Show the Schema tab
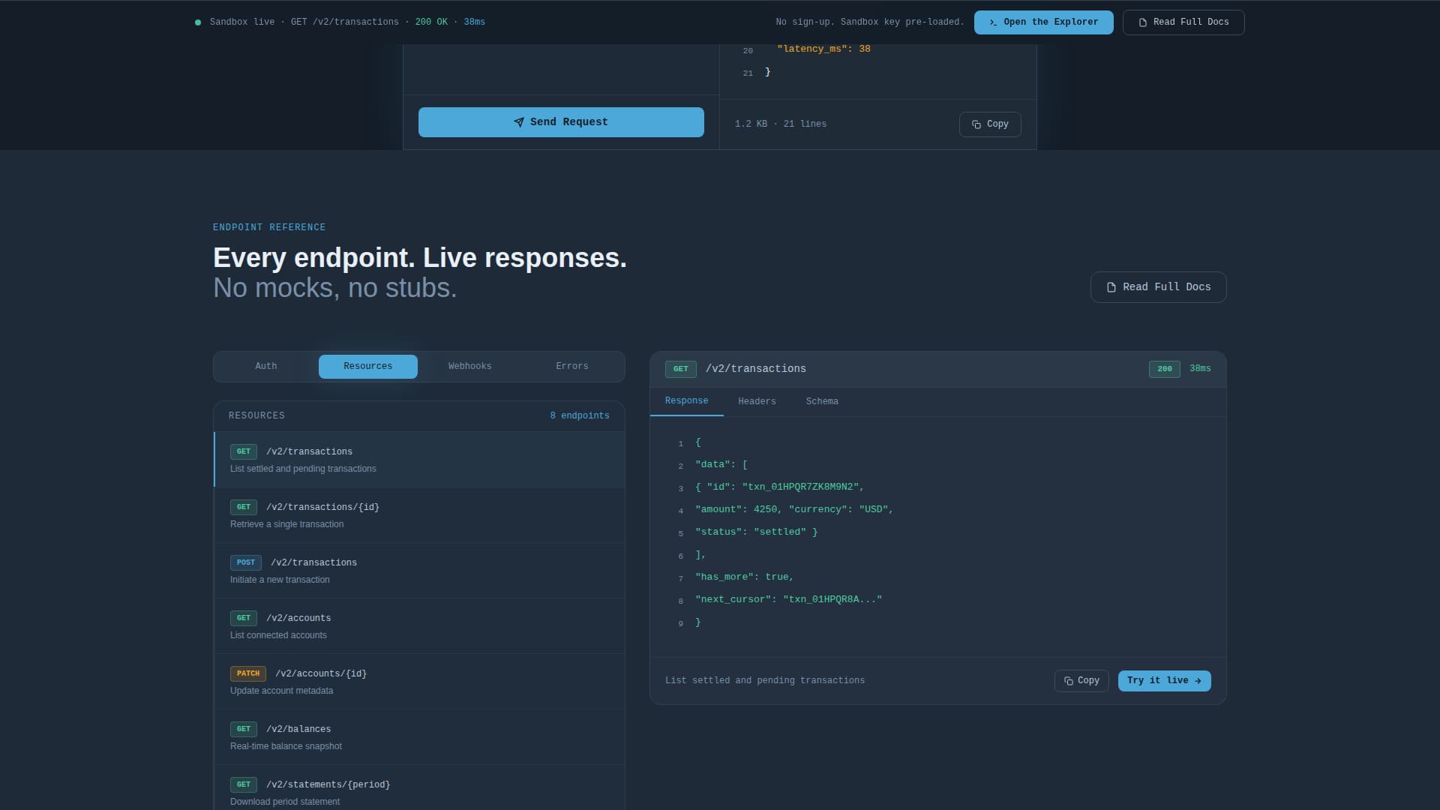Image resolution: width=1440 pixels, height=810 pixels. (823, 402)
